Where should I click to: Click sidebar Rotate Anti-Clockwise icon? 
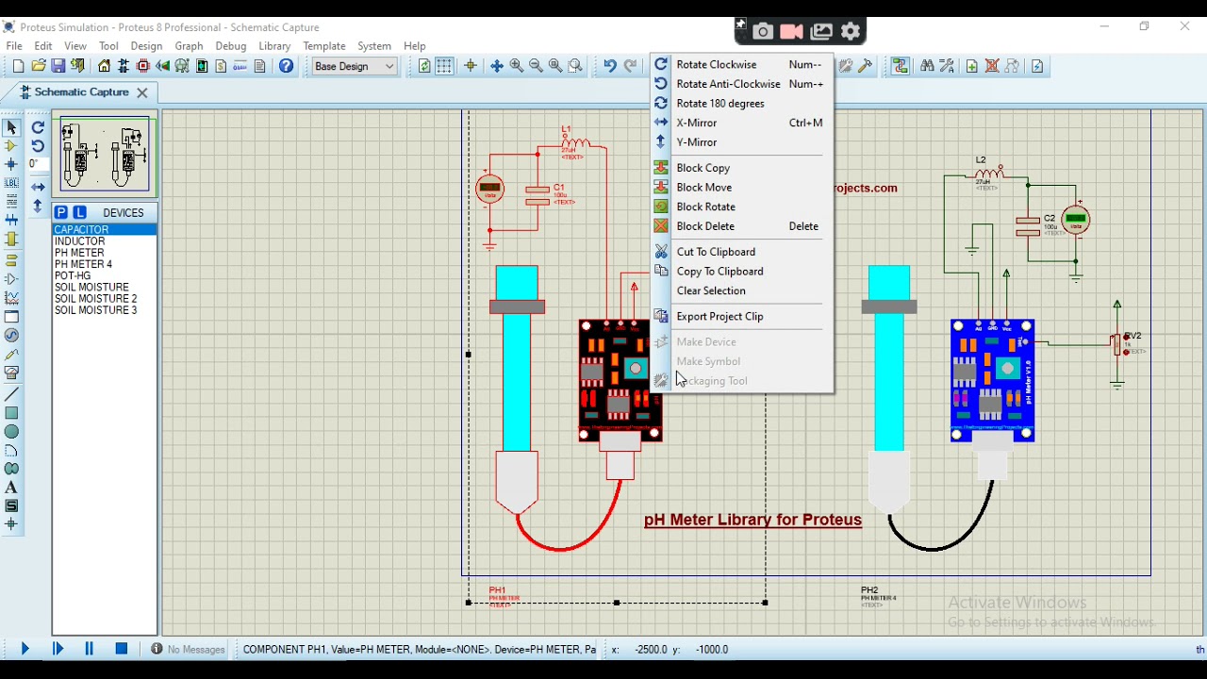38,146
